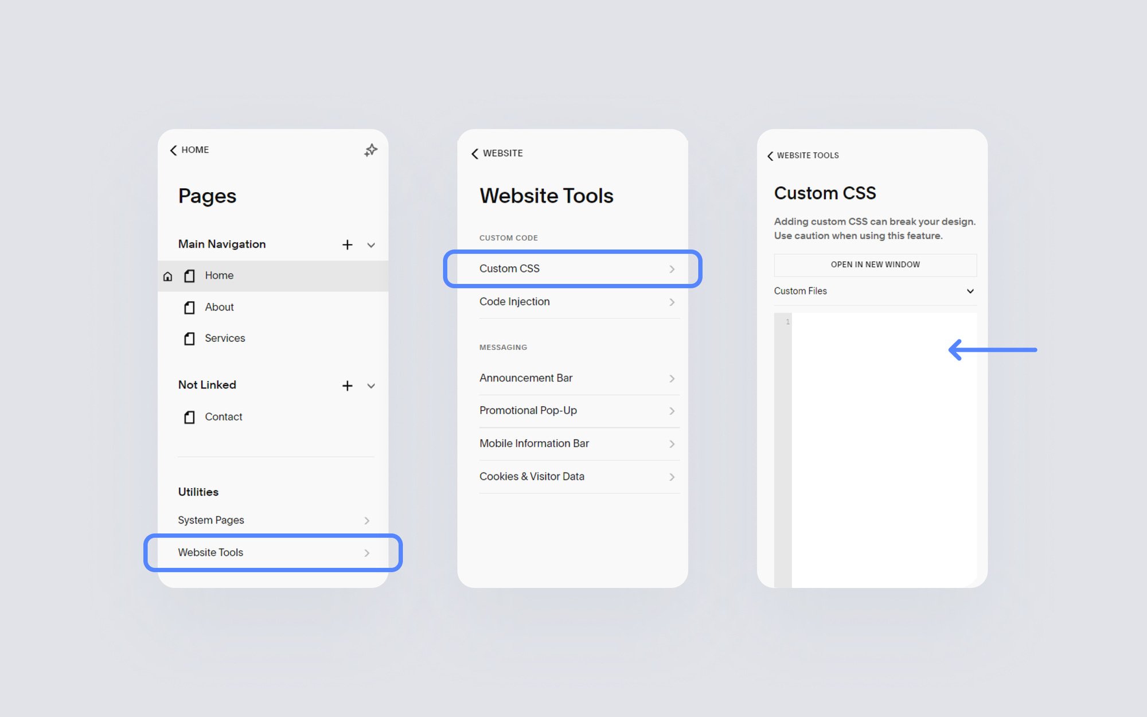Screen dimensions: 1147x717
Task: Click line number 1 in the editor gutter
Action: click(787, 322)
